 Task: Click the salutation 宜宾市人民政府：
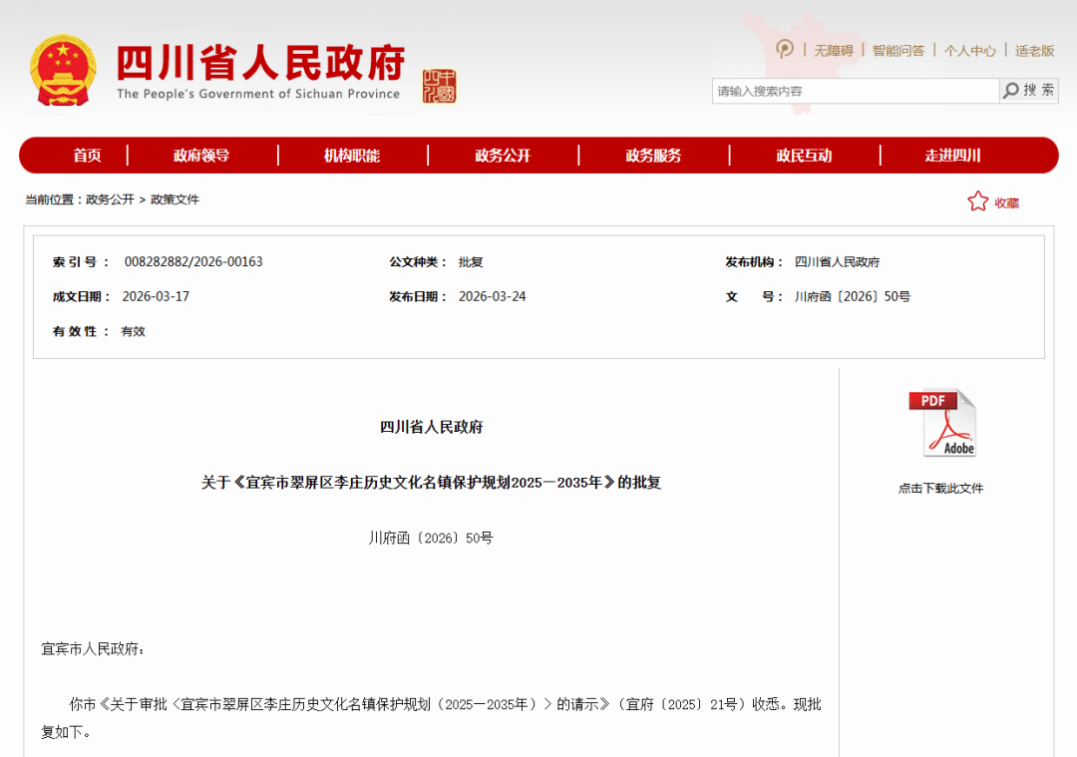point(93,648)
